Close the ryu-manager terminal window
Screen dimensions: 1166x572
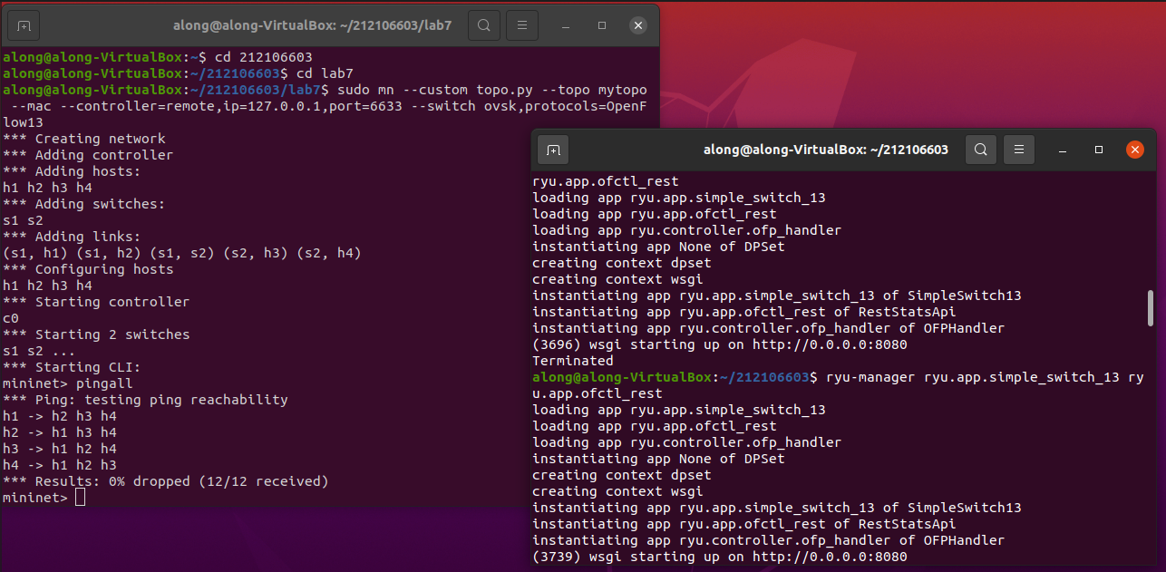click(x=1135, y=150)
